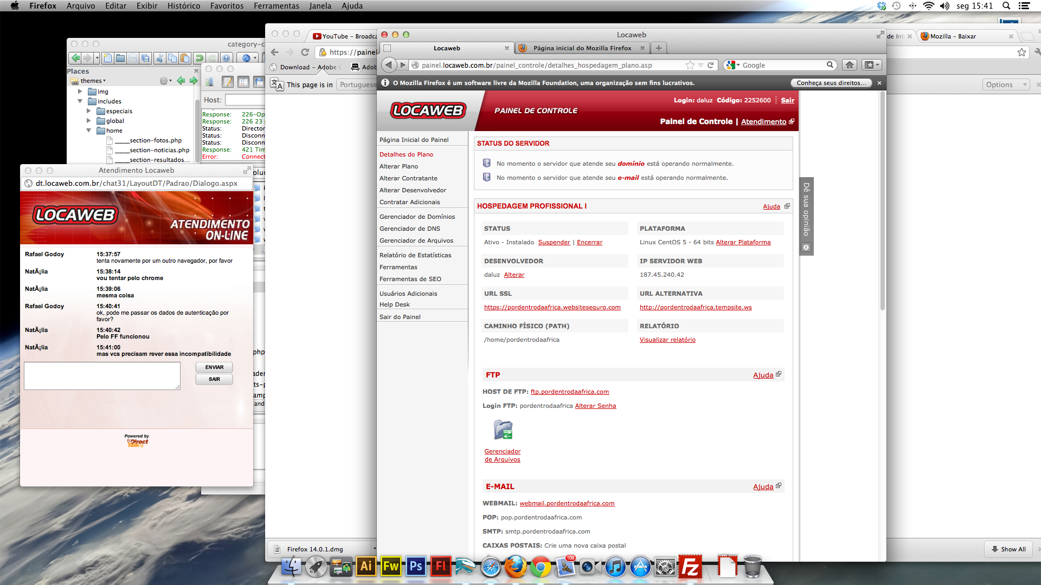Close the Places panel
Image resolution: width=1041 pixels, height=585 pixels.
click(196, 71)
